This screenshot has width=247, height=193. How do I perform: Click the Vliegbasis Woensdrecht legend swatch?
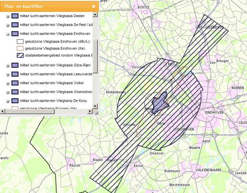pos(15,92)
